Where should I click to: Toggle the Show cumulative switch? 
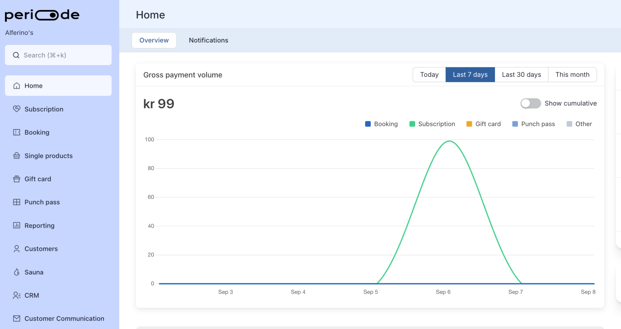tap(531, 103)
